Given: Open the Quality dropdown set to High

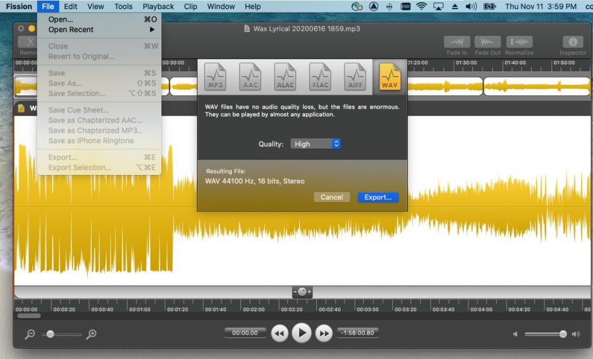Looking at the screenshot, I should pos(316,143).
